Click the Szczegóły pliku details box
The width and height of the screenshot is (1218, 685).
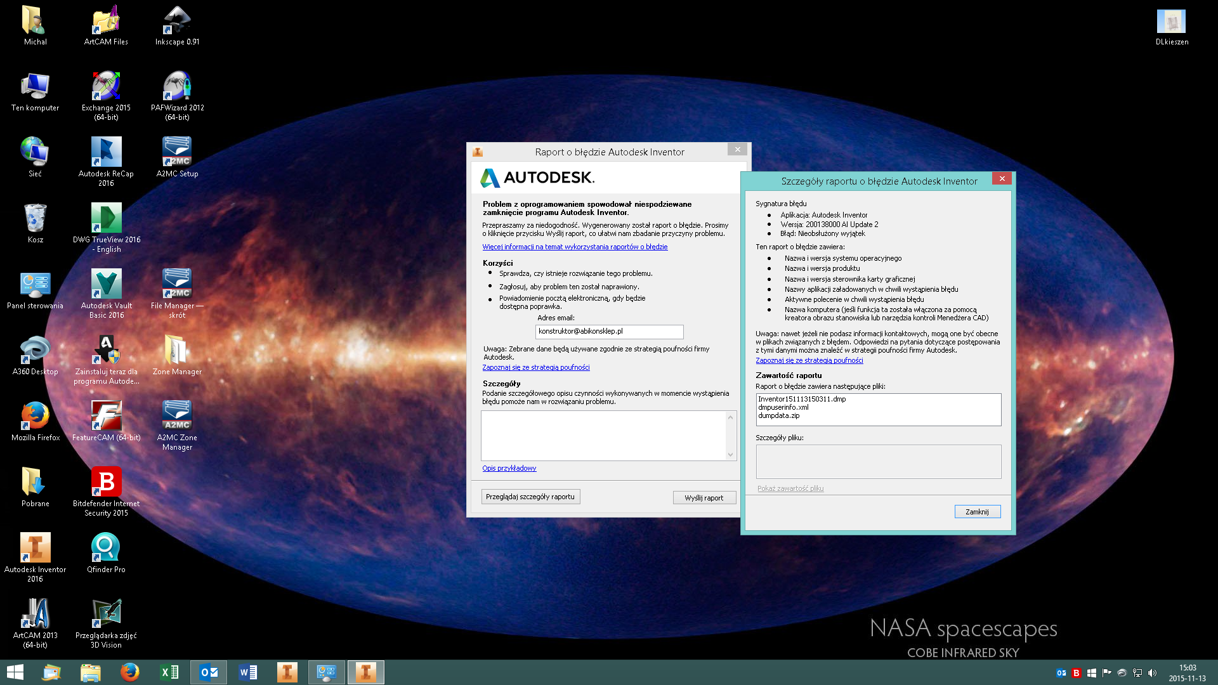coord(879,461)
